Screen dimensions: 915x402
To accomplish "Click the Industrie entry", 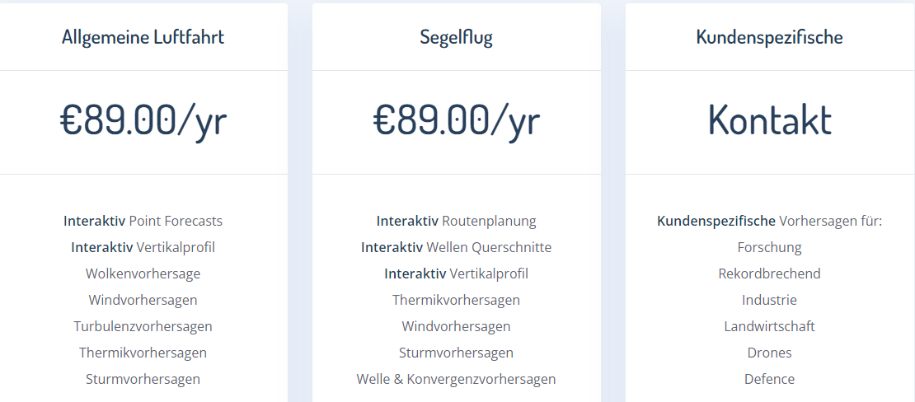I will (769, 300).
